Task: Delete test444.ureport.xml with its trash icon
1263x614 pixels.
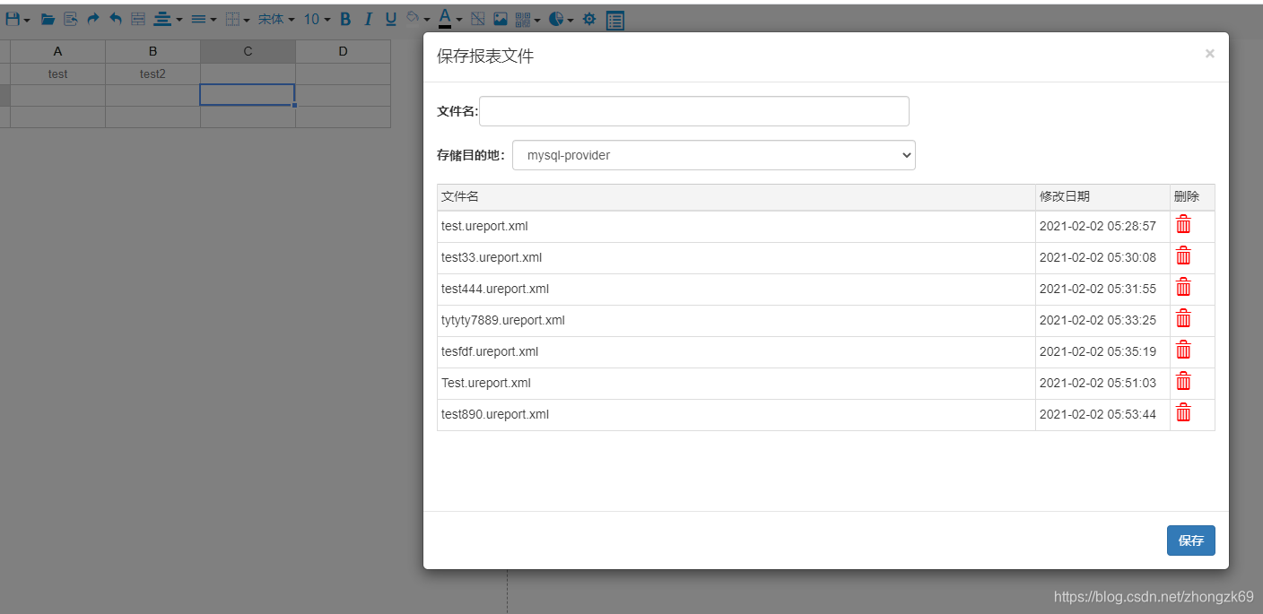Action: (1184, 287)
